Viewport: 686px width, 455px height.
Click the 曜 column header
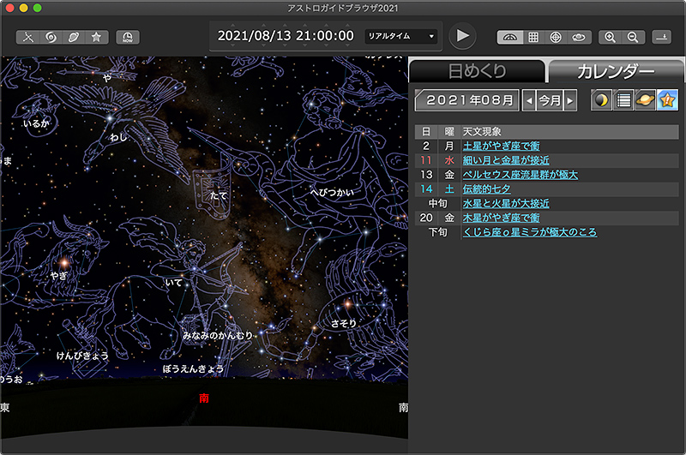[449, 132]
